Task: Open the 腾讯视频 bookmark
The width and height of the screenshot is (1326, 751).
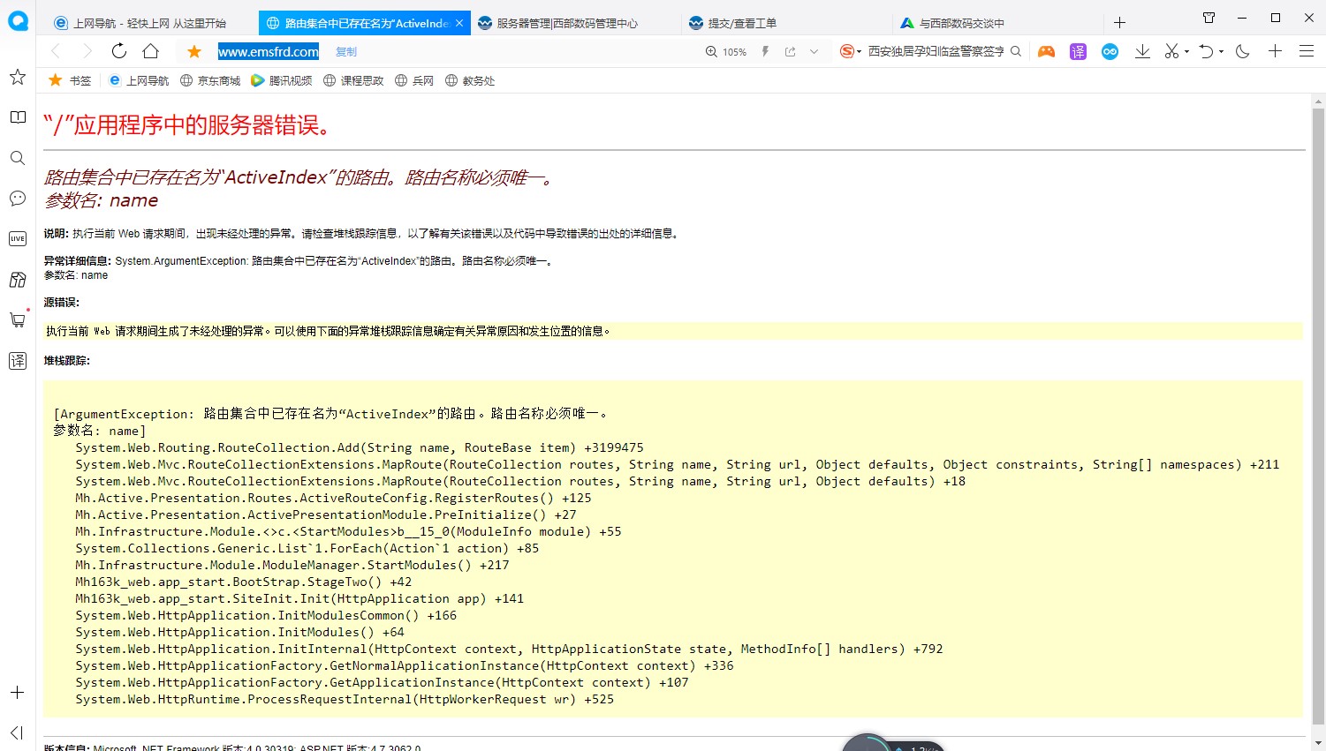Action: point(282,80)
